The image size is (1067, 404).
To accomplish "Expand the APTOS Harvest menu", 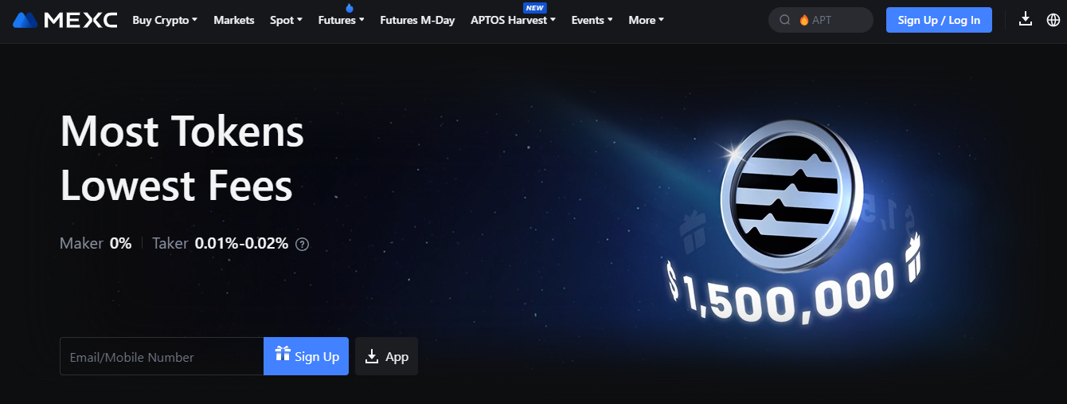I will point(513,20).
